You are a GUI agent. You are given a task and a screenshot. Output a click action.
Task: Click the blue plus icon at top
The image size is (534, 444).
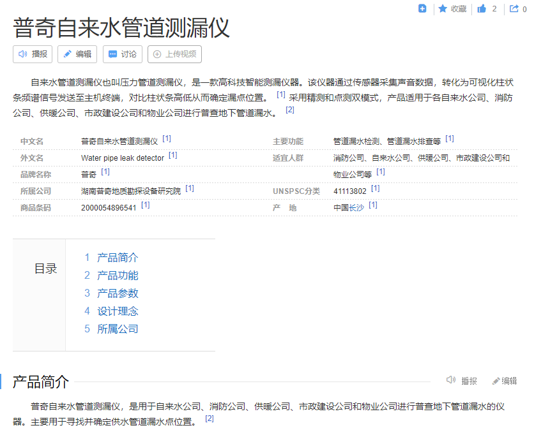click(x=422, y=8)
